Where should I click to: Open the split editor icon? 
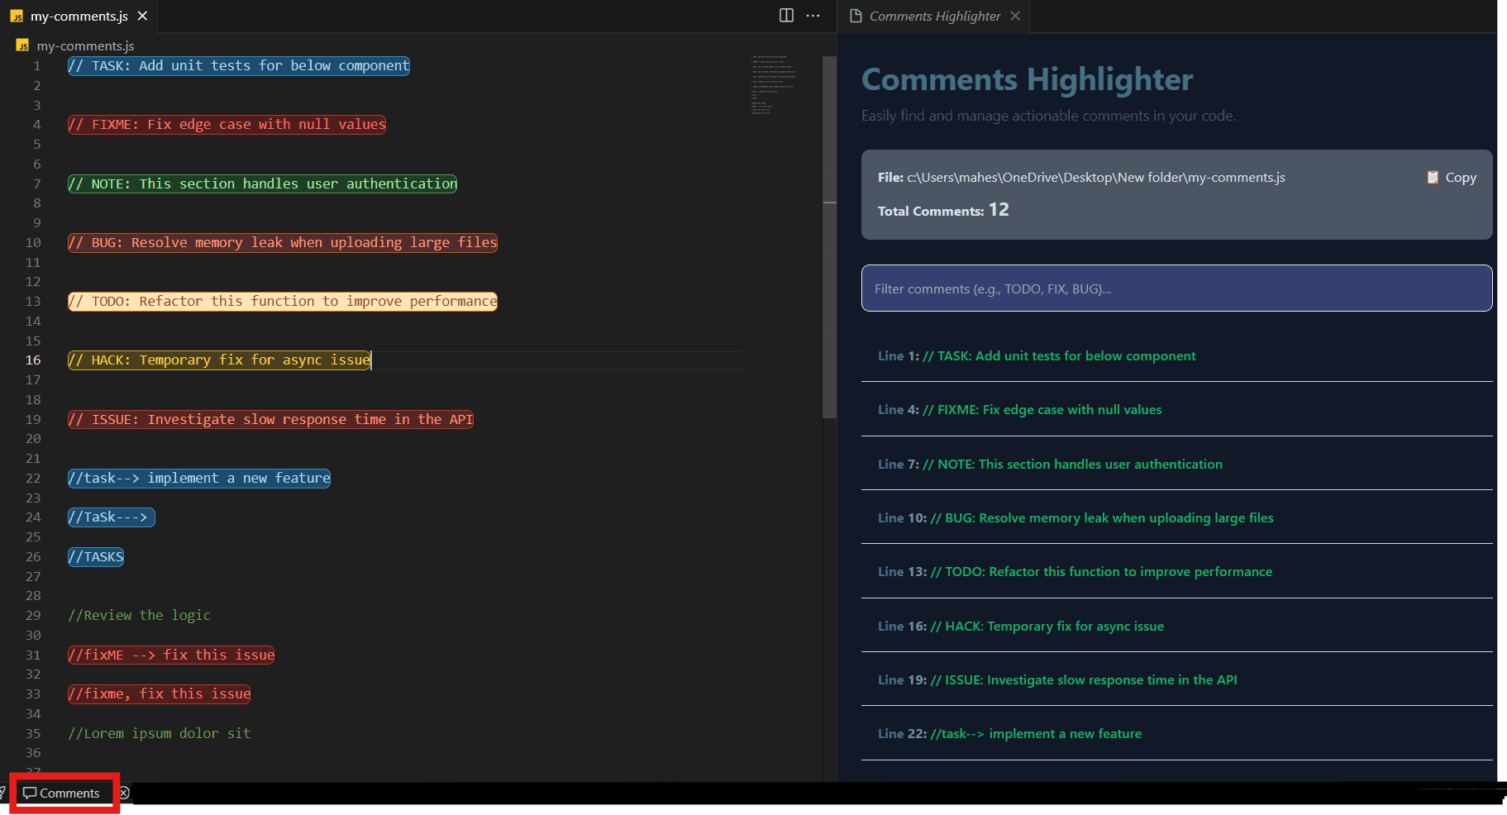(x=784, y=15)
